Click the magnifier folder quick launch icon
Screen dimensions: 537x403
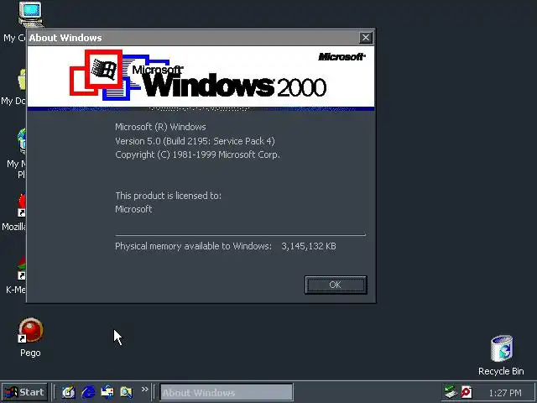[x=127, y=392]
